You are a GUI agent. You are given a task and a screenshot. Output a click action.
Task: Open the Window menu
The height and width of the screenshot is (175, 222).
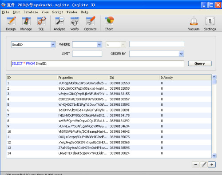coord(72,12)
